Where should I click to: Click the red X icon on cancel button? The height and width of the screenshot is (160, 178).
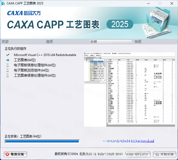point(7,154)
